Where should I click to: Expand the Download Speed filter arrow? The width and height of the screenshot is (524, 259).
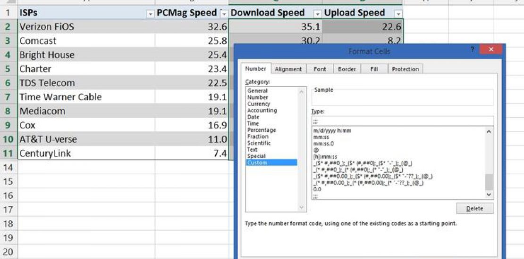coord(318,14)
